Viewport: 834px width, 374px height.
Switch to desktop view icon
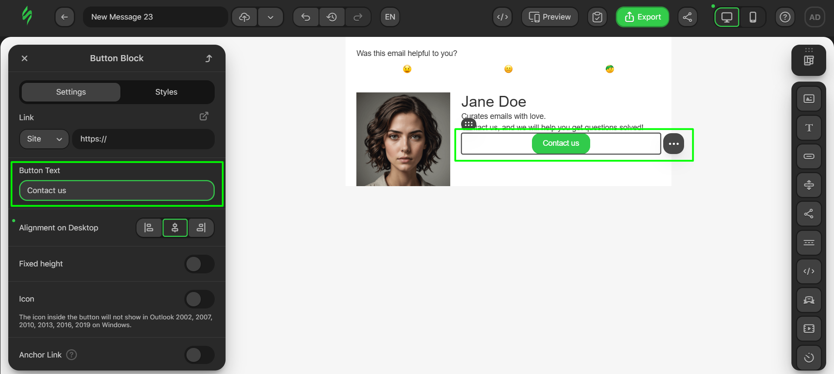pos(727,17)
